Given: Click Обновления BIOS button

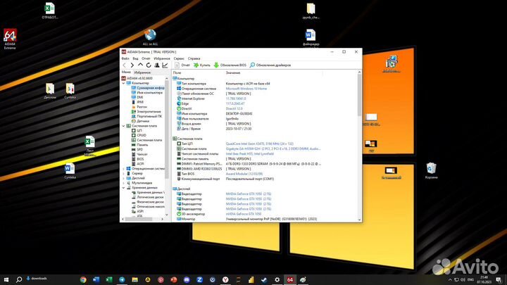Looking at the screenshot, I should point(230,65).
